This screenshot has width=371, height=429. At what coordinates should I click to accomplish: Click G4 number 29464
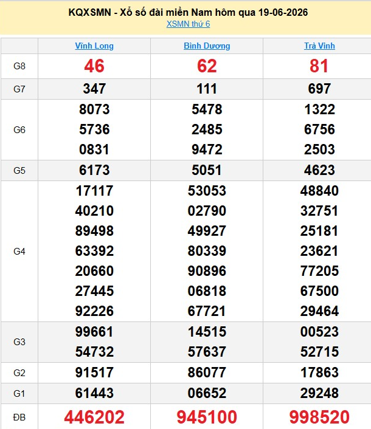coord(319,311)
